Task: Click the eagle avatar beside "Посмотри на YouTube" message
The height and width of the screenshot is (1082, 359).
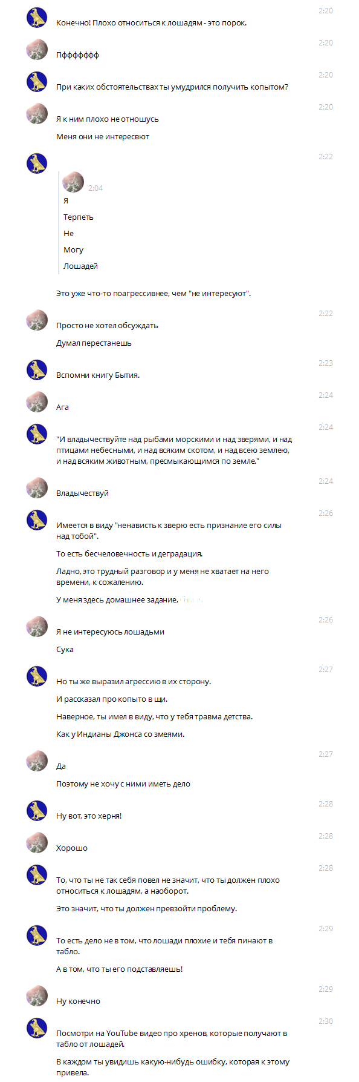Action: click(37, 1028)
